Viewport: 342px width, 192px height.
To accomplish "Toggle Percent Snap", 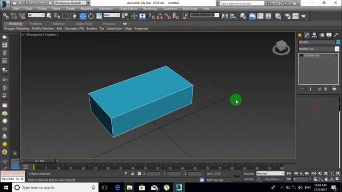I will (168, 16).
